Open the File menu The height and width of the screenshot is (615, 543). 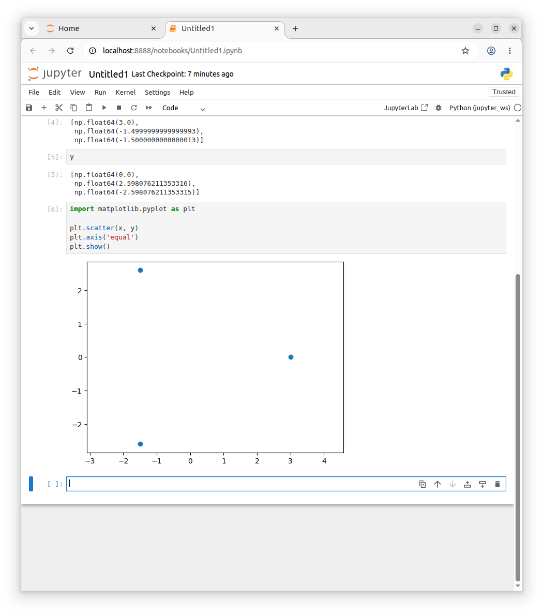34,92
